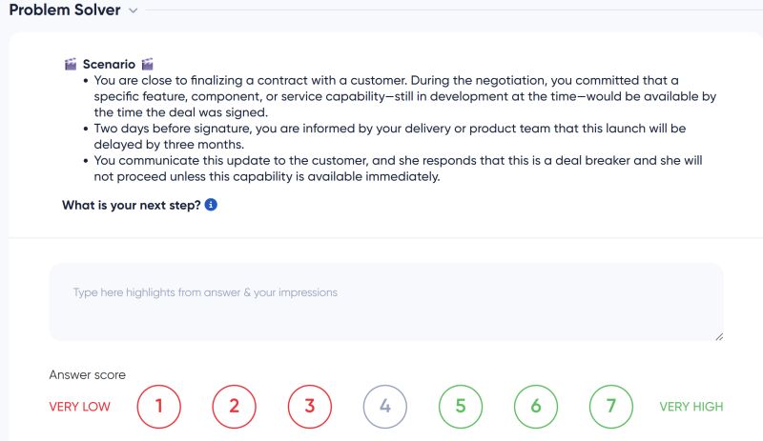Image resolution: width=763 pixels, height=441 pixels.
Task: Select answer score 2
Action: (235, 407)
